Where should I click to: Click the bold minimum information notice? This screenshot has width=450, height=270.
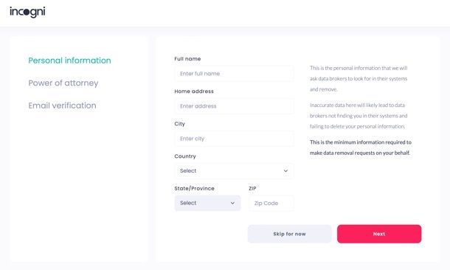tap(361, 148)
